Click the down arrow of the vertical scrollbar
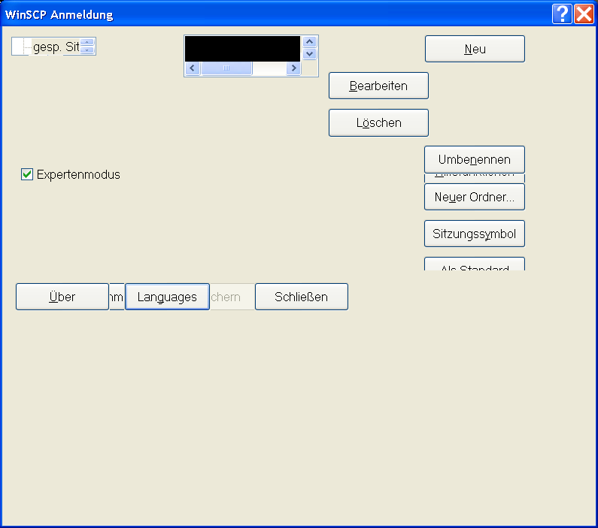 pos(310,55)
